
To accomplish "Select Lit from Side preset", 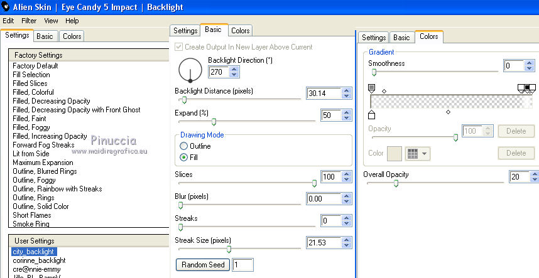I will pyautogui.click(x=31, y=153).
